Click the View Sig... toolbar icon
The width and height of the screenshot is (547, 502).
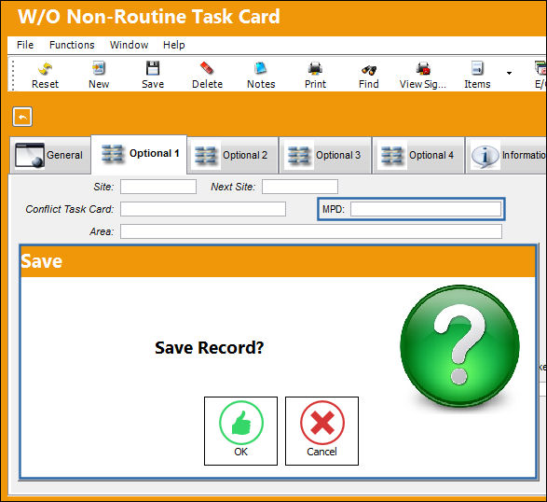point(423,76)
